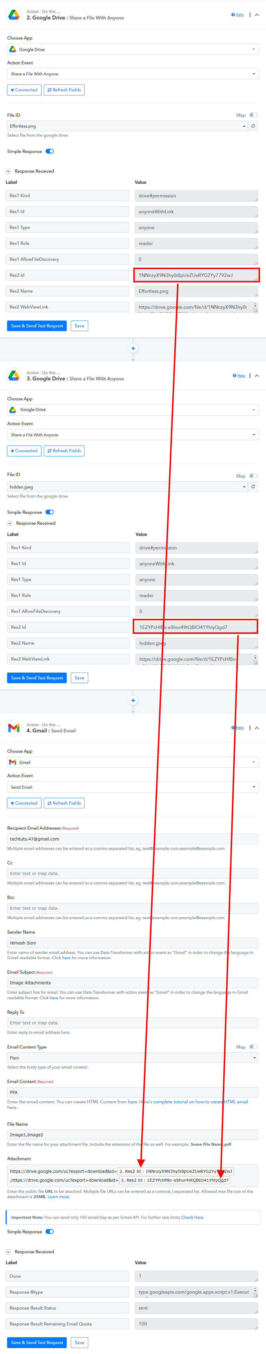Open three-dot menu for Gmail step 4

[250, 728]
